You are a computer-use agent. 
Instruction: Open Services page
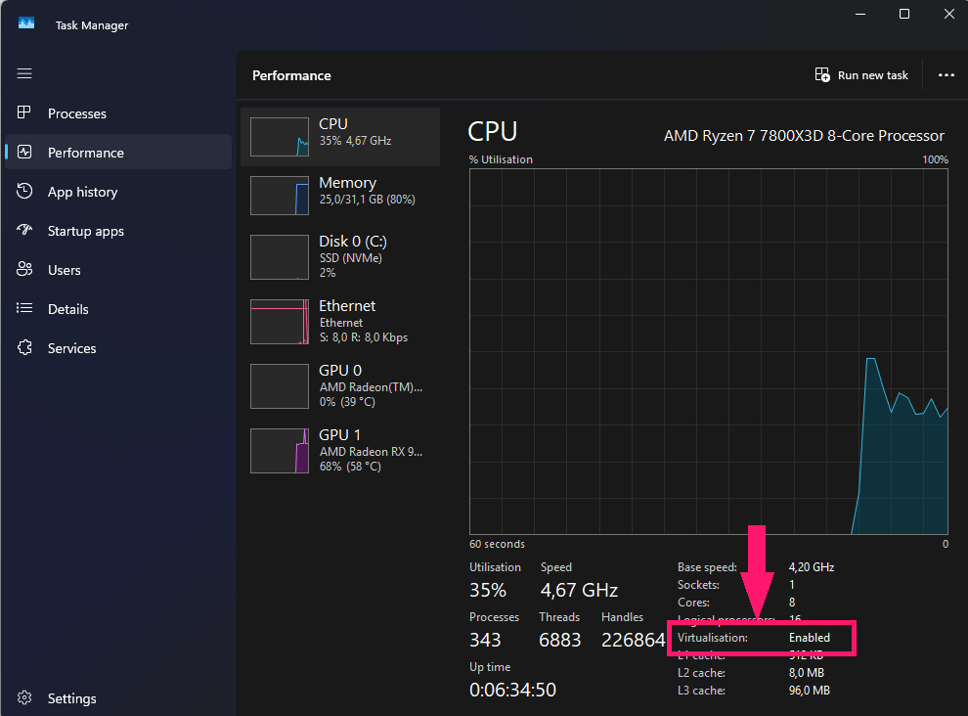pyautogui.click(x=118, y=348)
